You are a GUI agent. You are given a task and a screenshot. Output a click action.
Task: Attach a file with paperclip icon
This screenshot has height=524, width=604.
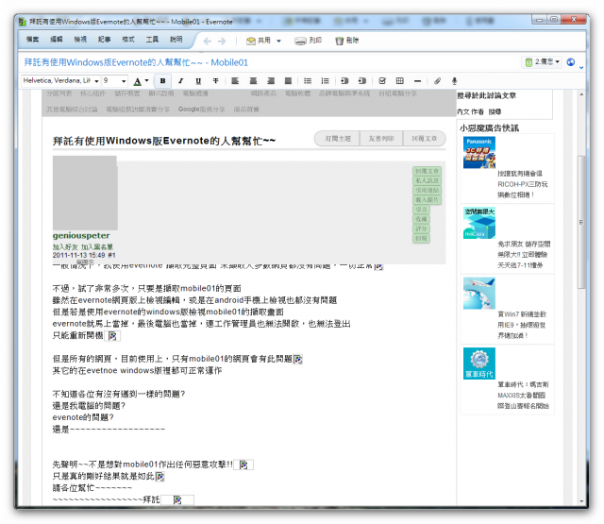click(x=437, y=81)
